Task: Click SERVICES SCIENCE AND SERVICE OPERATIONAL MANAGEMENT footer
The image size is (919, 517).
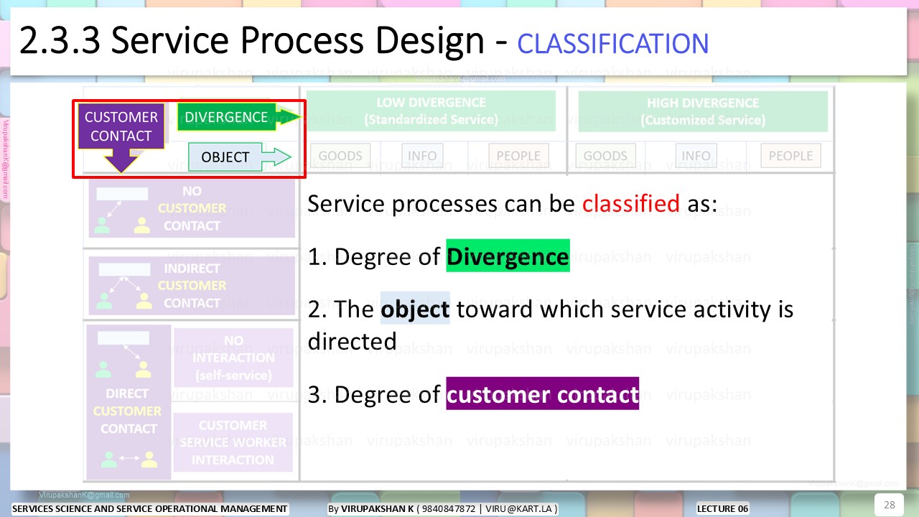Action: pos(150,508)
